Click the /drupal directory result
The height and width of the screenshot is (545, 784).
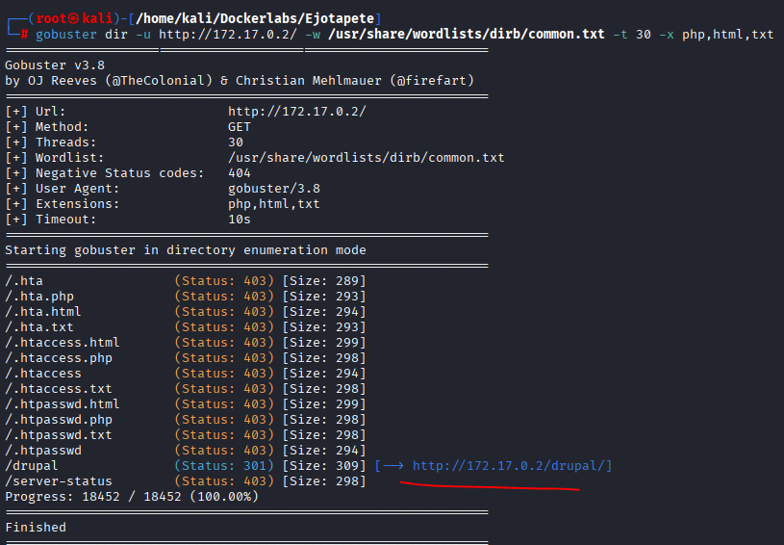[32, 466]
